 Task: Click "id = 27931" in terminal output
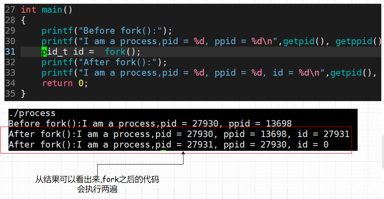[x=323, y=134]
